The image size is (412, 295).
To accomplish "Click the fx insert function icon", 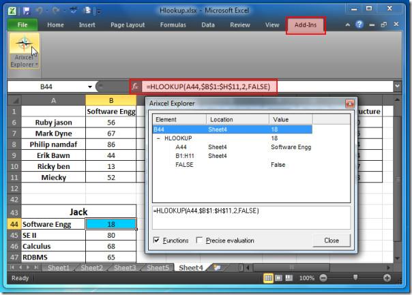I will pyautogui.click(x=135, y=87).
